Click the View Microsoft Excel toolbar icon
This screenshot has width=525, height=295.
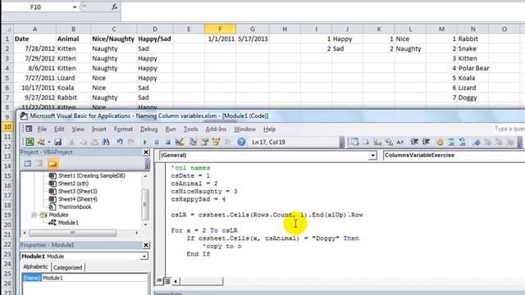point(30,142)
